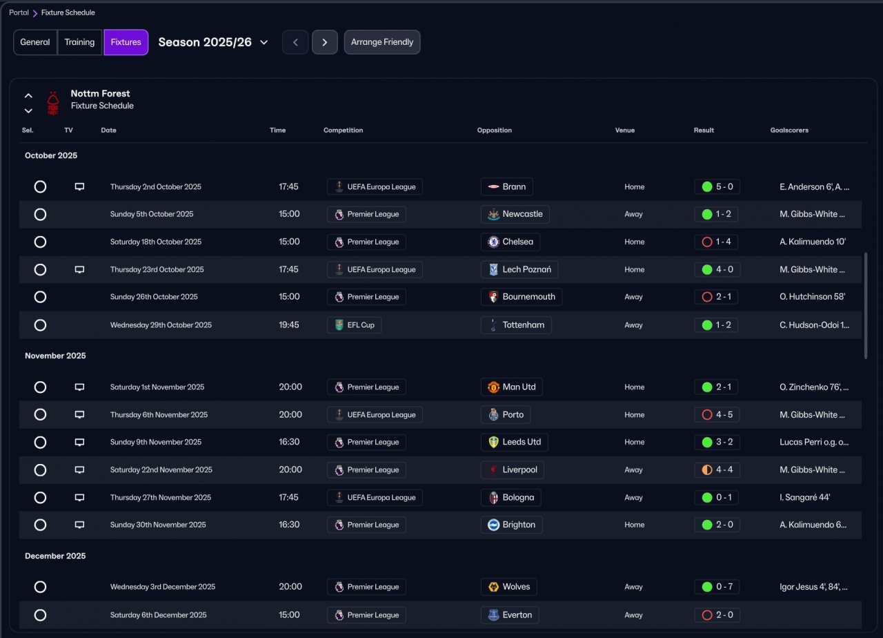
Task: Click the Arrange Friendly button
Action: click(x=382, y=42)
